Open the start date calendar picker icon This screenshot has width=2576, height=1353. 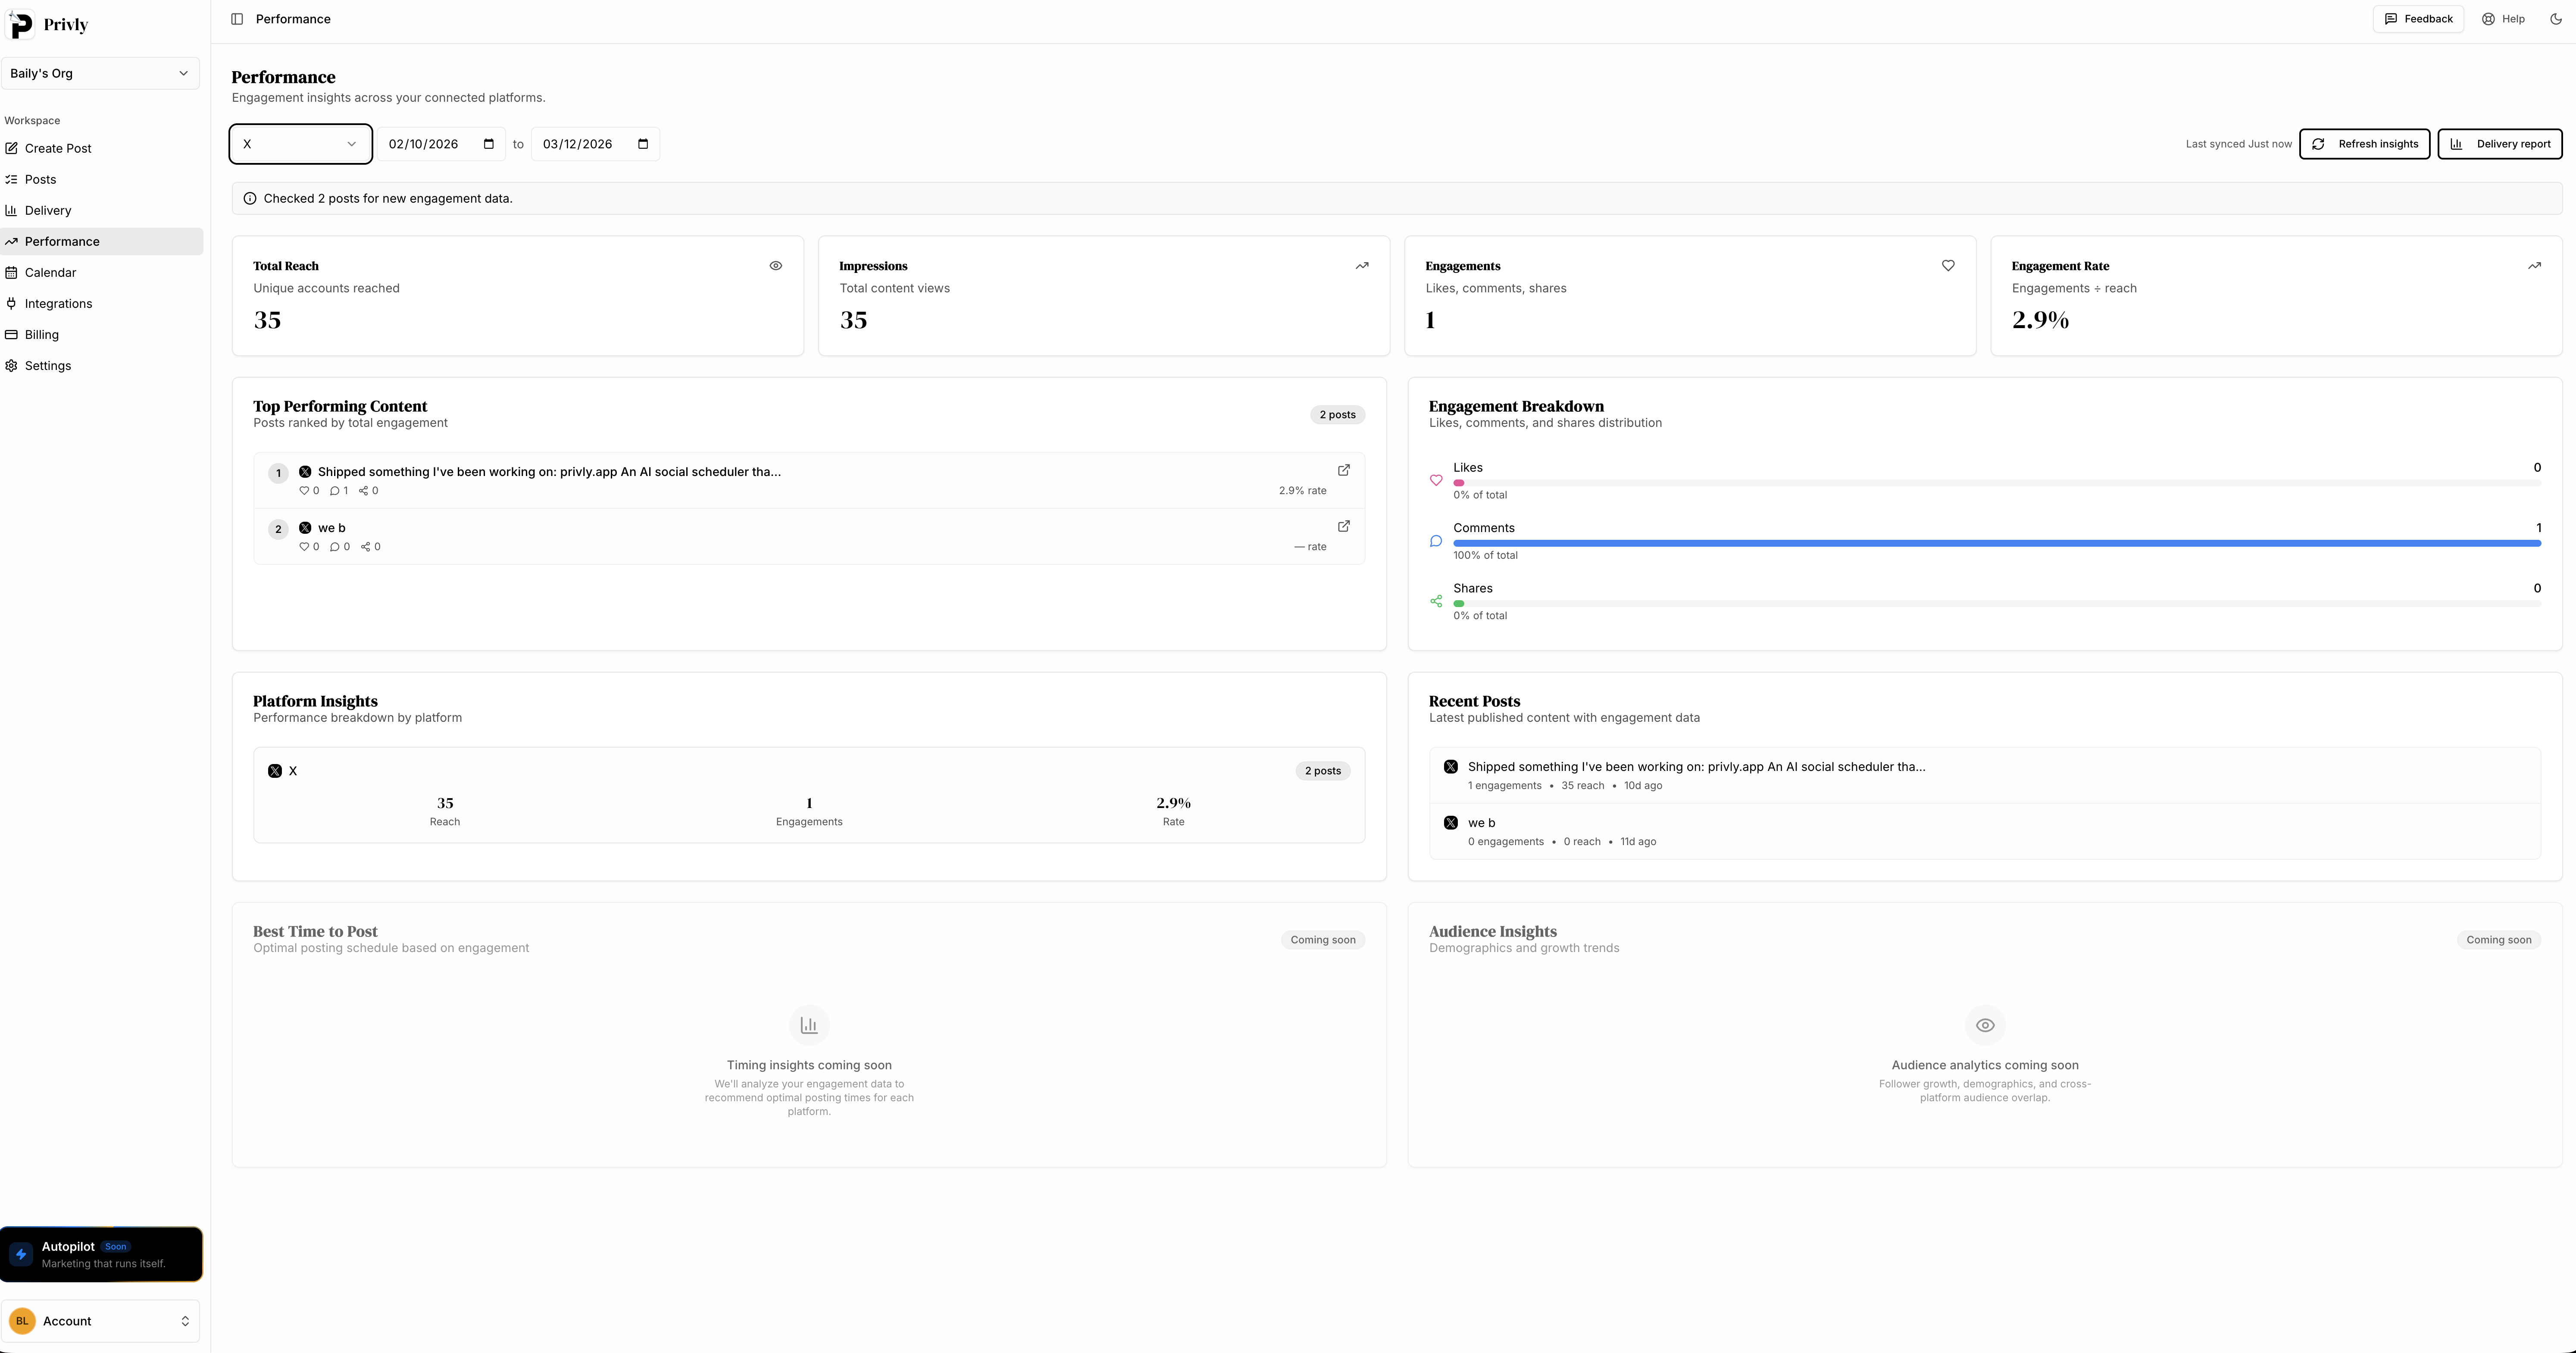489,144
